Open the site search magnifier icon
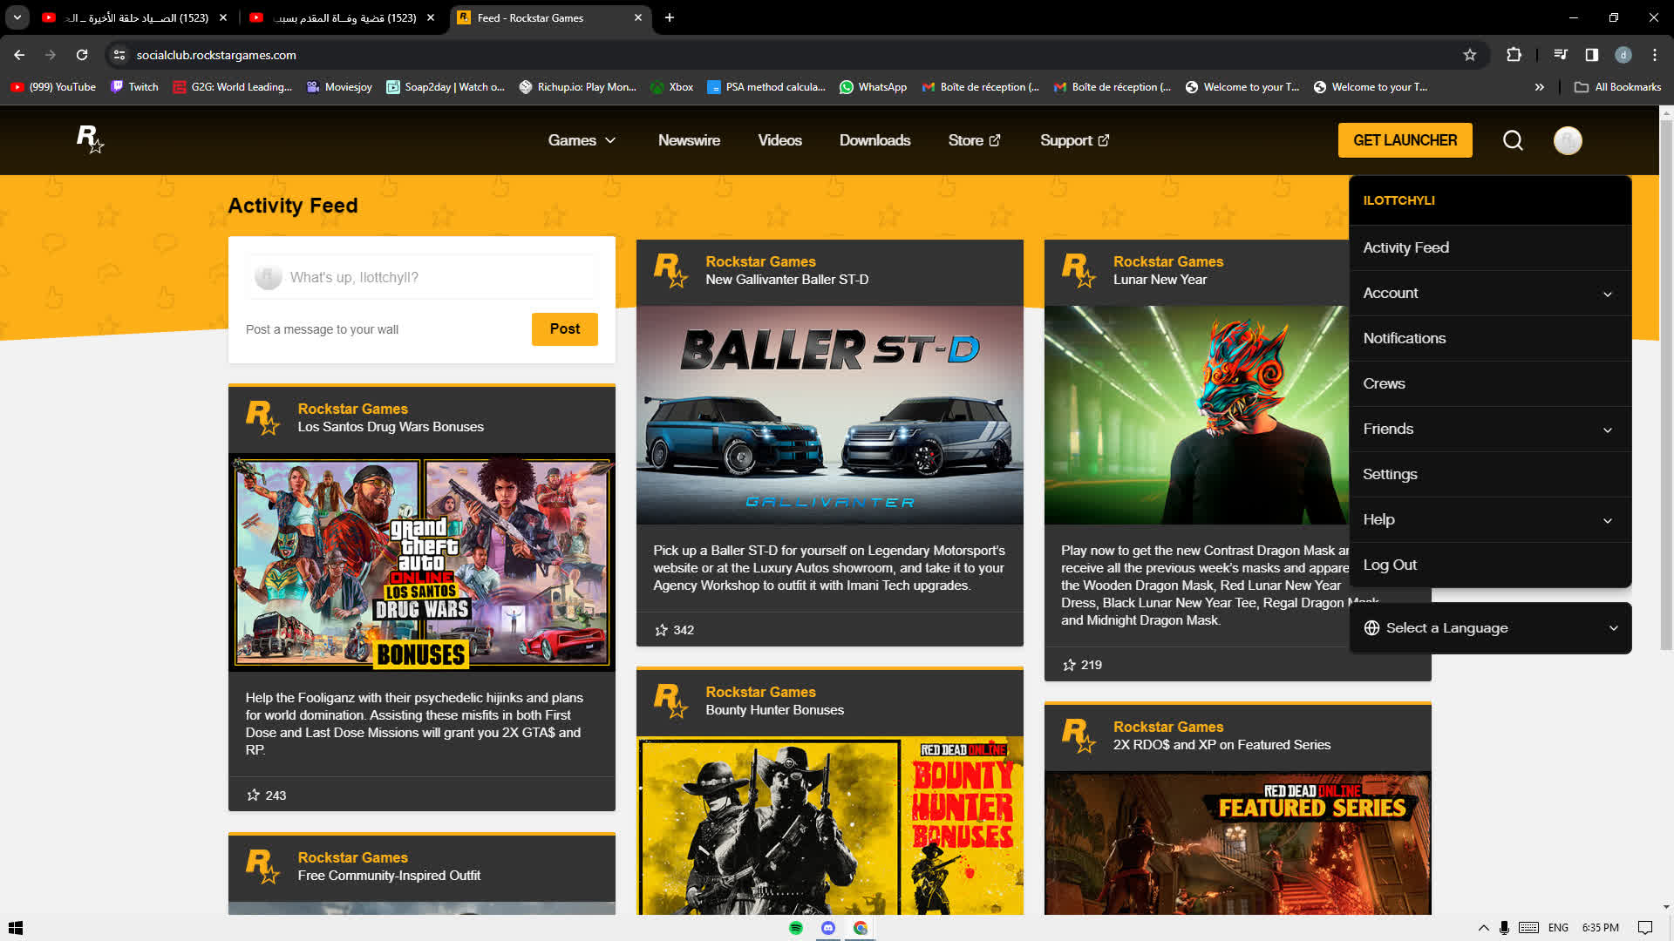The width and height of the screenshot is (1674, 941). pyautogui.click(x=1513, y=140)
